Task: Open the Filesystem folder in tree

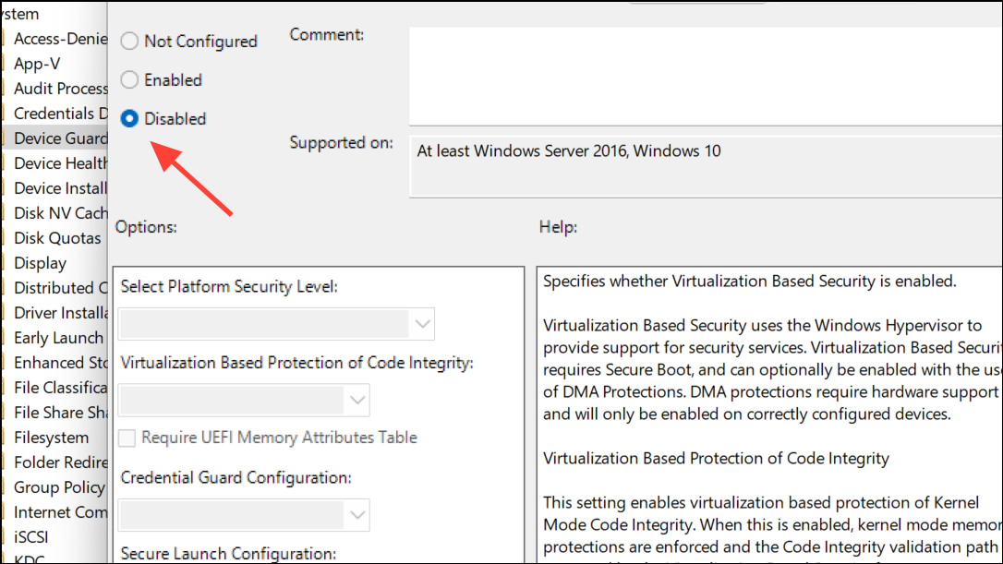Action: pyautogui.click(x=51, y=438)
